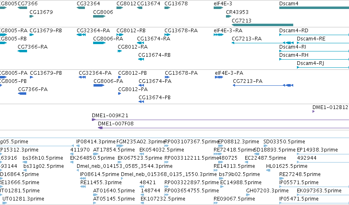Click the CG8006-PA protein label
349x205 pixels.
pos(108,81)
